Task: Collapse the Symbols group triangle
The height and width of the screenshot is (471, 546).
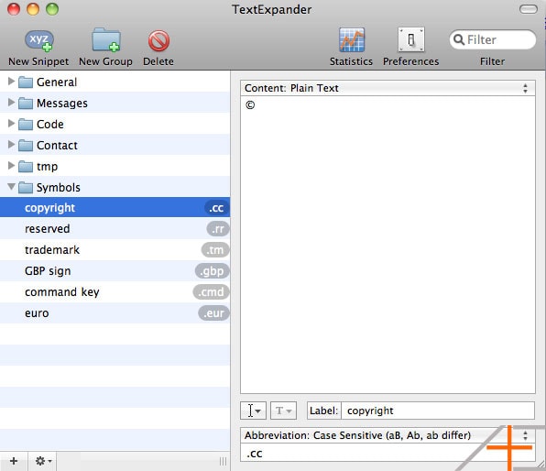Action: coord(12,187)
